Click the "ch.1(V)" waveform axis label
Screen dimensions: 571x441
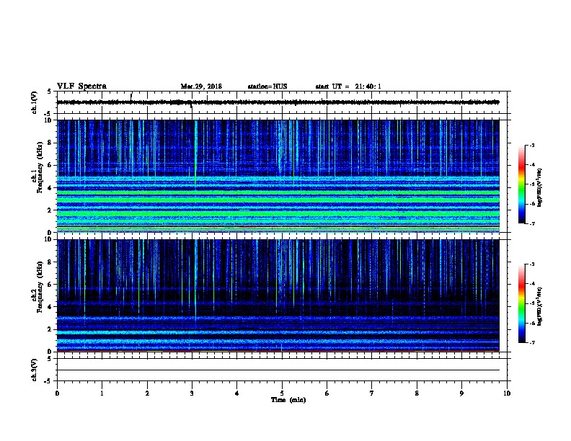pos(35,102)
